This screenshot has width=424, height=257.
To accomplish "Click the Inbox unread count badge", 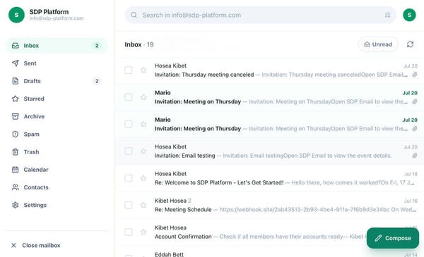I will tap(97, 46).
